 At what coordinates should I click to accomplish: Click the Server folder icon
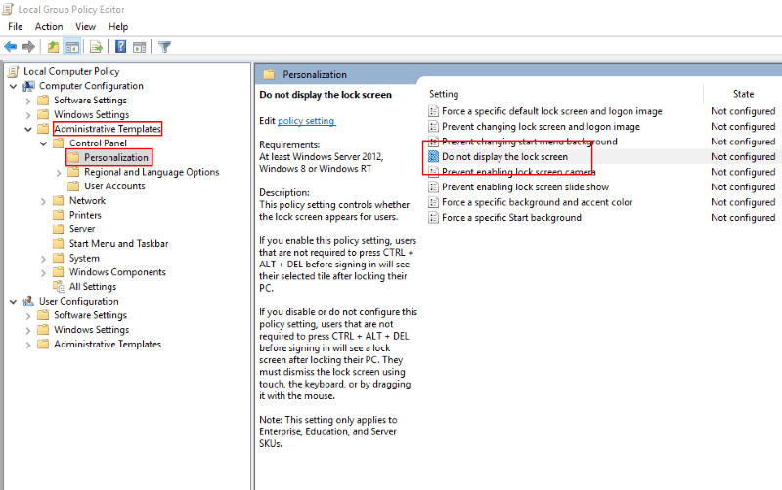pyautogui.click(x=59, y=229)
